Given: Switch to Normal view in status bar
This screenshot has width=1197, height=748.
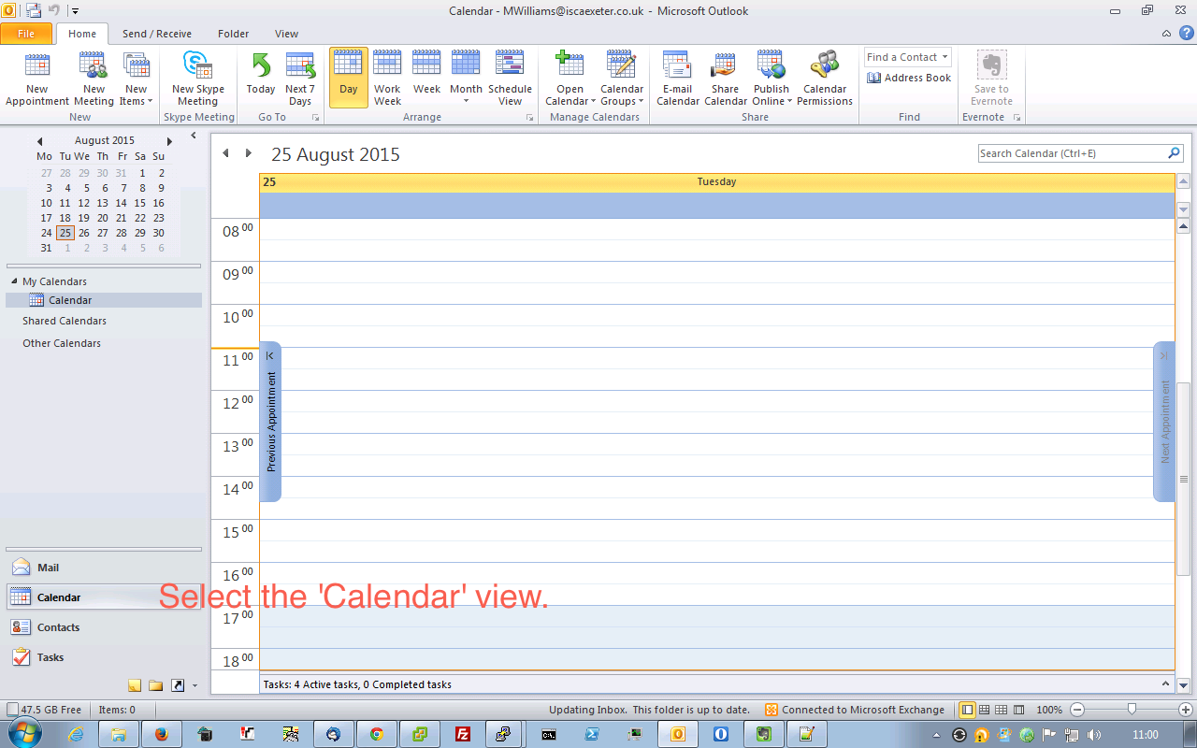Looking at the screenshot, I should 967,710.
